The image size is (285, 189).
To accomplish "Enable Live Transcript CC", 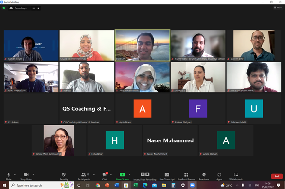I will pyautogui.click(x=167, y=176).
